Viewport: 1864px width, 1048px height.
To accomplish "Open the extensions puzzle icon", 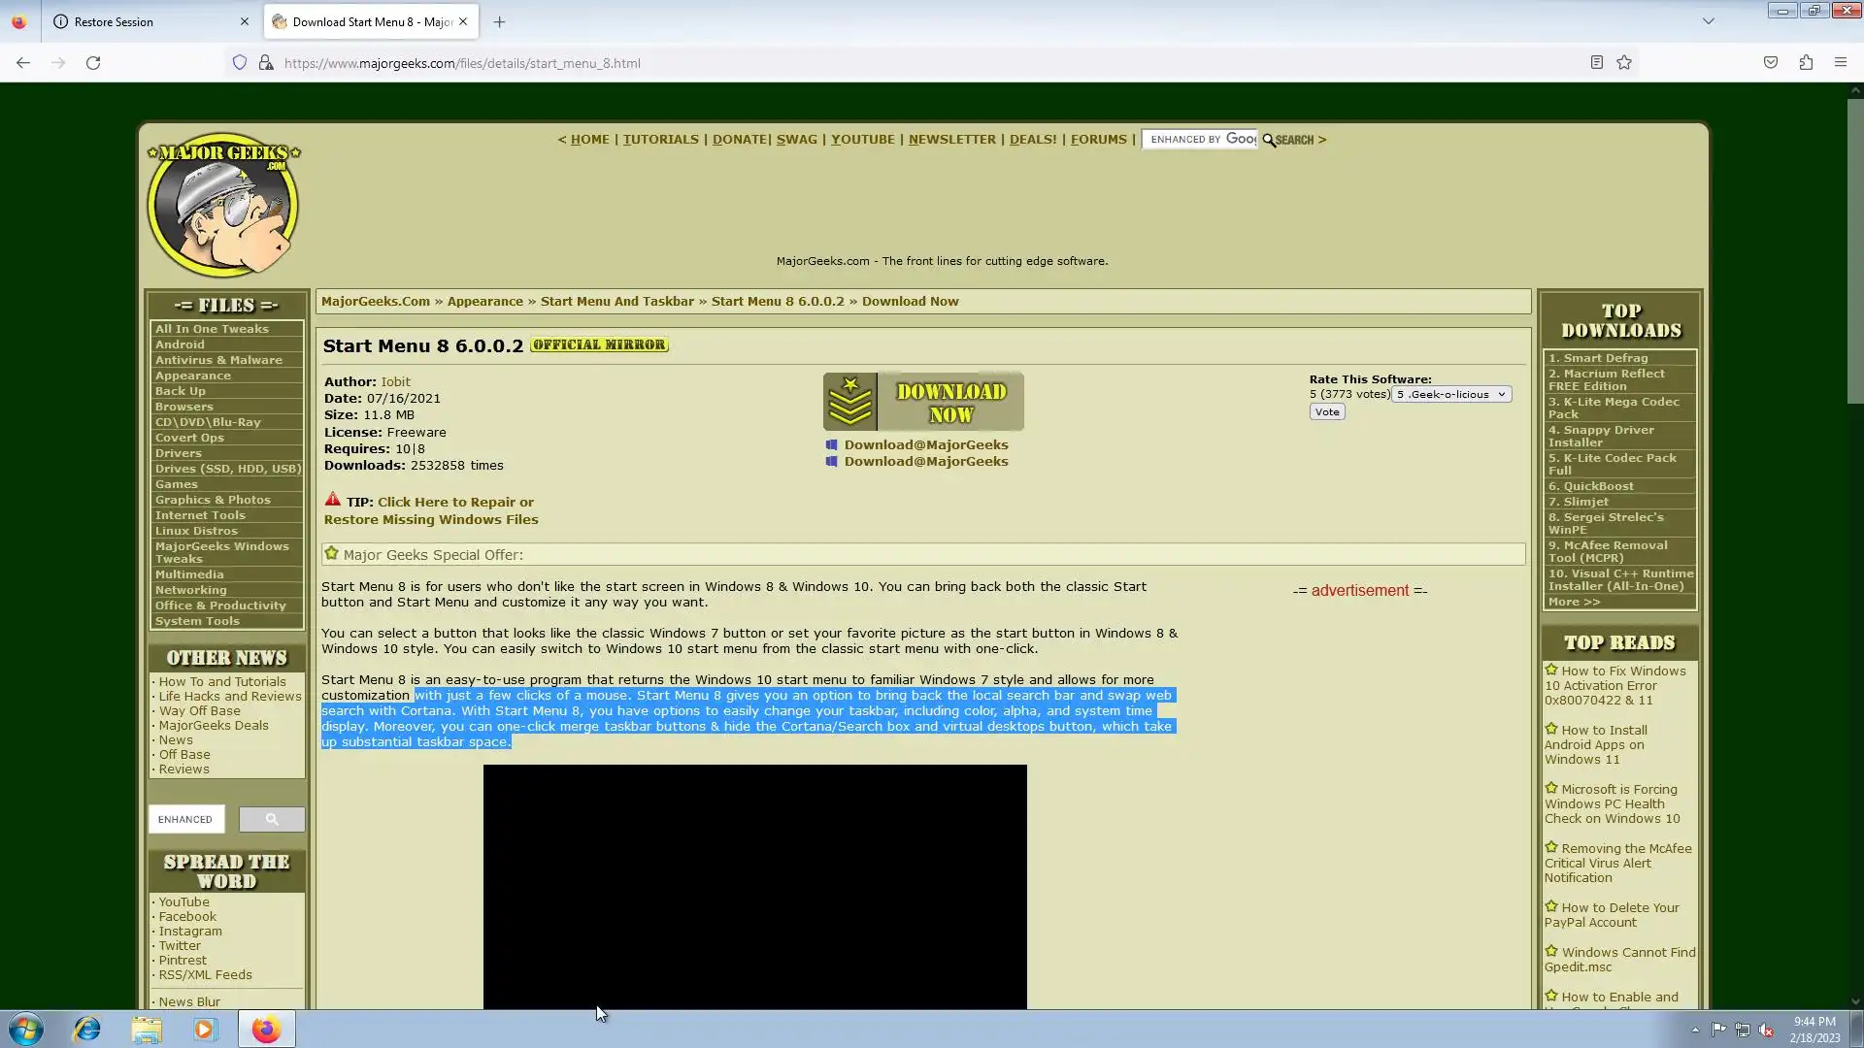I will [x=1806, y=63].
